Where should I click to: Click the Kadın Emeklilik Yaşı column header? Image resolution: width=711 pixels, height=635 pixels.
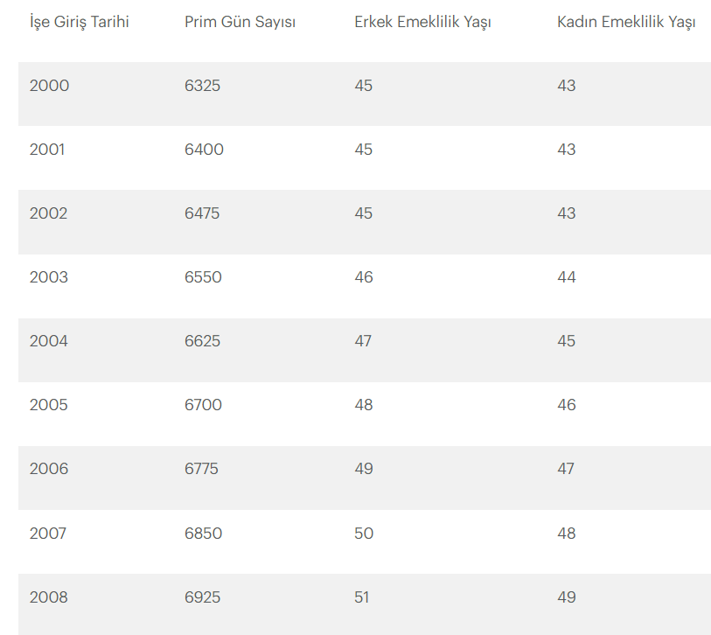626,22
